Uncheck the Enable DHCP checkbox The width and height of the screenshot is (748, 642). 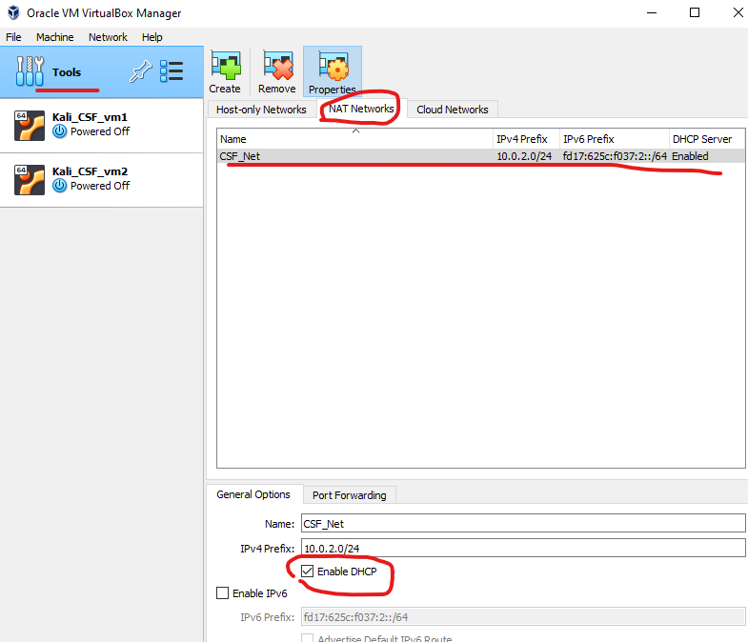pos(308,571)
